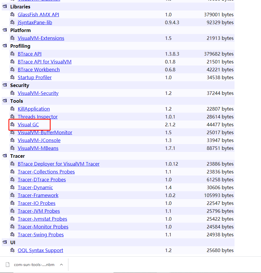Download the Visual GC plugin
261x273 pixels.
(28, 125)
